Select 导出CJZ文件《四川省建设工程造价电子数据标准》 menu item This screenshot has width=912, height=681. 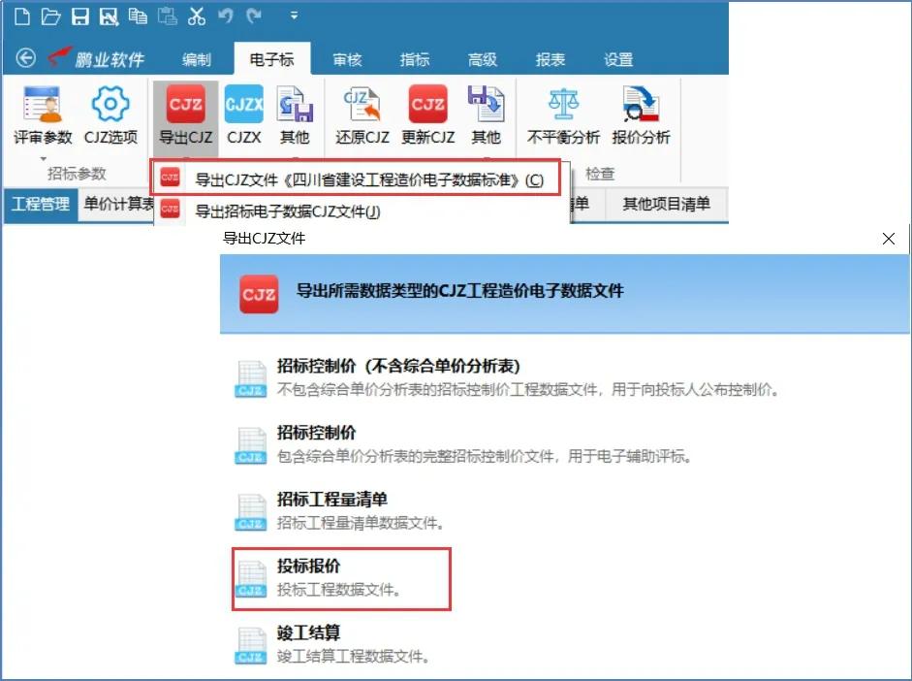368,179
